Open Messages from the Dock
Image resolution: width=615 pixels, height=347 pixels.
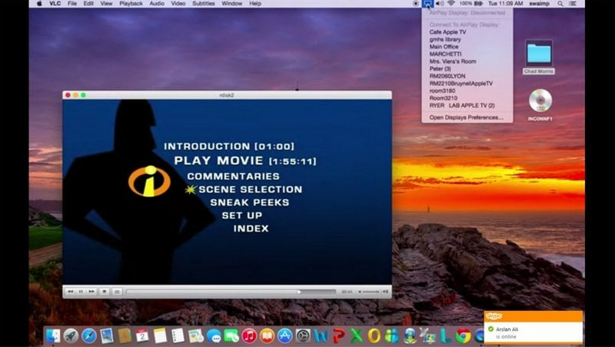pyautogui.click(x=214, y=336)
